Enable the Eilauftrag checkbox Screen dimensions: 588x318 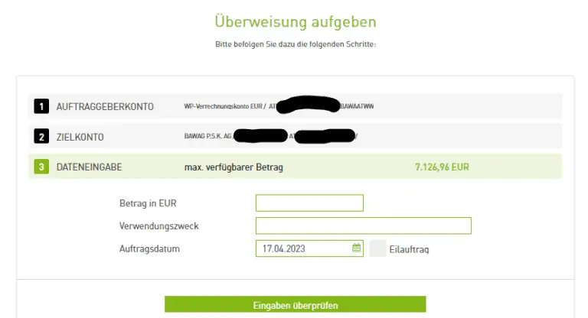[x=377, y=248]
